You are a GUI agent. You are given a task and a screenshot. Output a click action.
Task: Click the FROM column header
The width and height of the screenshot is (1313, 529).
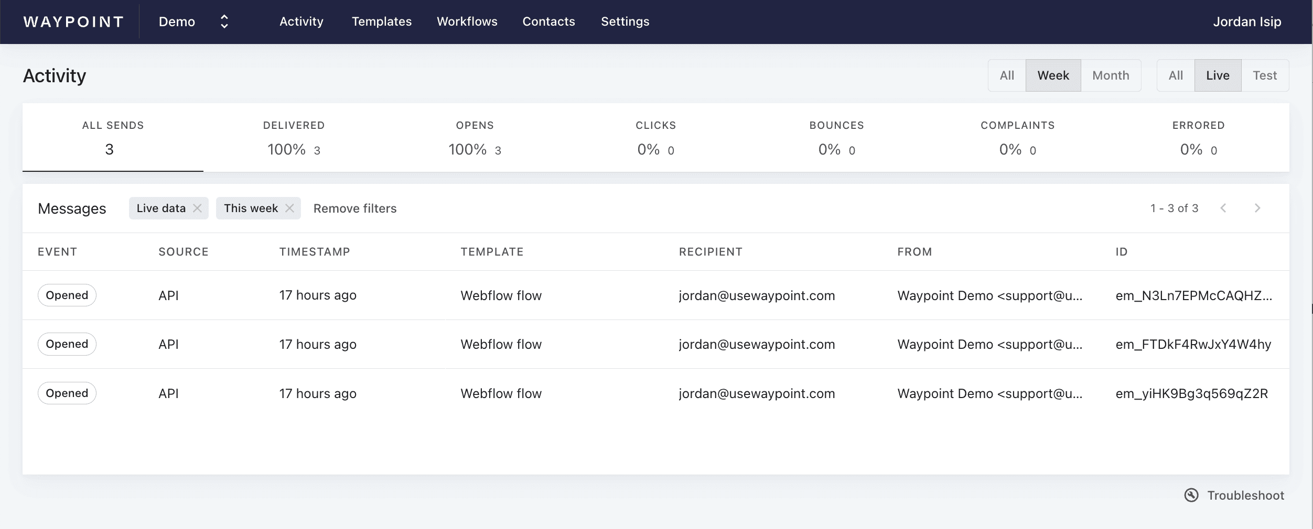pyautogui.click(x=914, y=252)
